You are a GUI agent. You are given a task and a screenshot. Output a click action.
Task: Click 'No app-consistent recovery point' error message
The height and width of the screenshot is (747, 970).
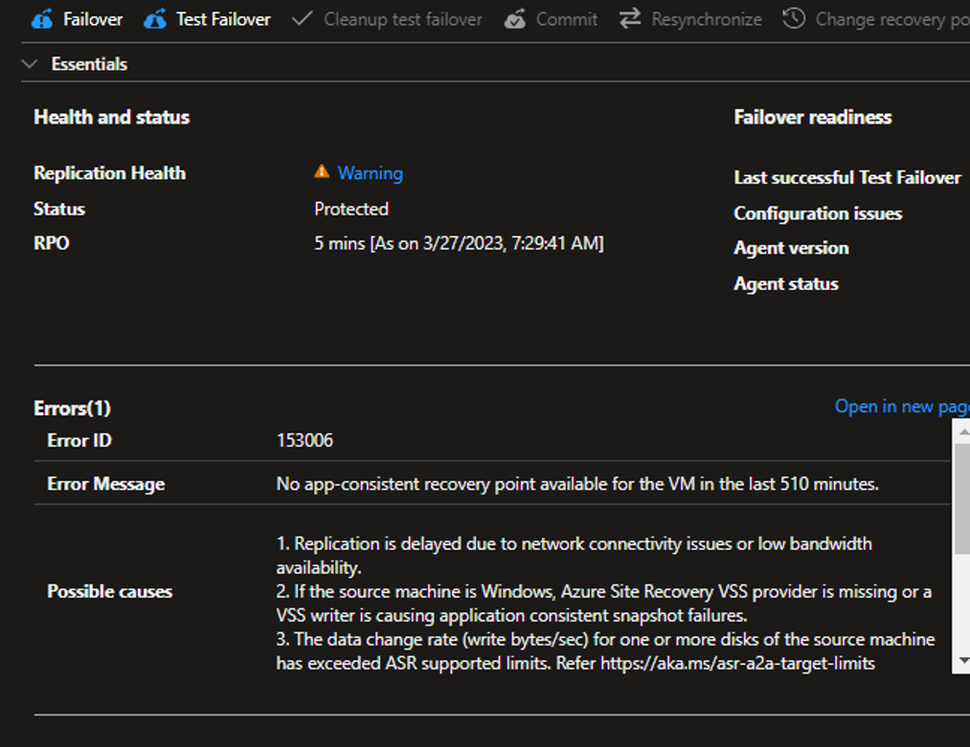pyautogui.click(x=577, y=484)
